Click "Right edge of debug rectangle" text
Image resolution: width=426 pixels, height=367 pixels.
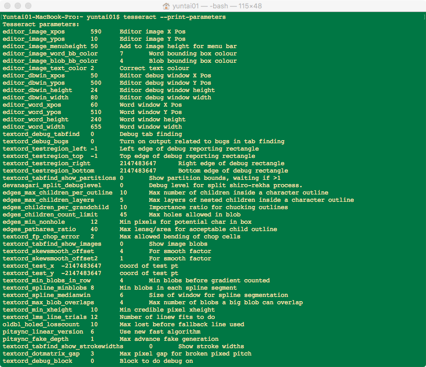coord(231,164)
